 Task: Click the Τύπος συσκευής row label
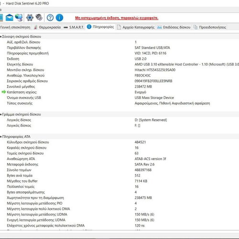click(20, 103)
